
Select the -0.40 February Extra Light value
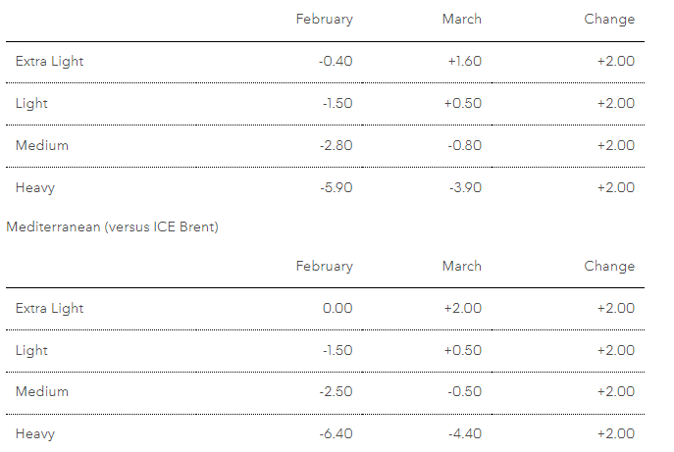click(x=336, y=61)
